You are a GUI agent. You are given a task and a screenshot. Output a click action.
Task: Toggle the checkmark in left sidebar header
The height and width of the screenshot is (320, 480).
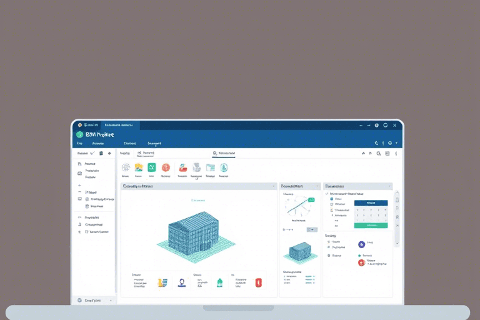(92, 152)
